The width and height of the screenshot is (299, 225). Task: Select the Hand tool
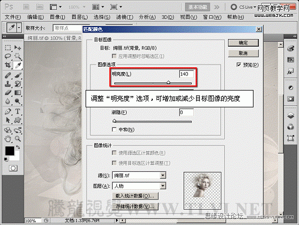pyautogui.click(x=8, y=139)
